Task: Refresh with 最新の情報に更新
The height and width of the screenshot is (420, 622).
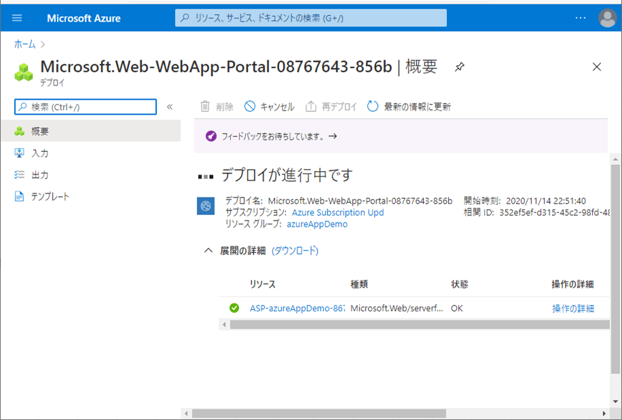Action: (x=409, y=107)
